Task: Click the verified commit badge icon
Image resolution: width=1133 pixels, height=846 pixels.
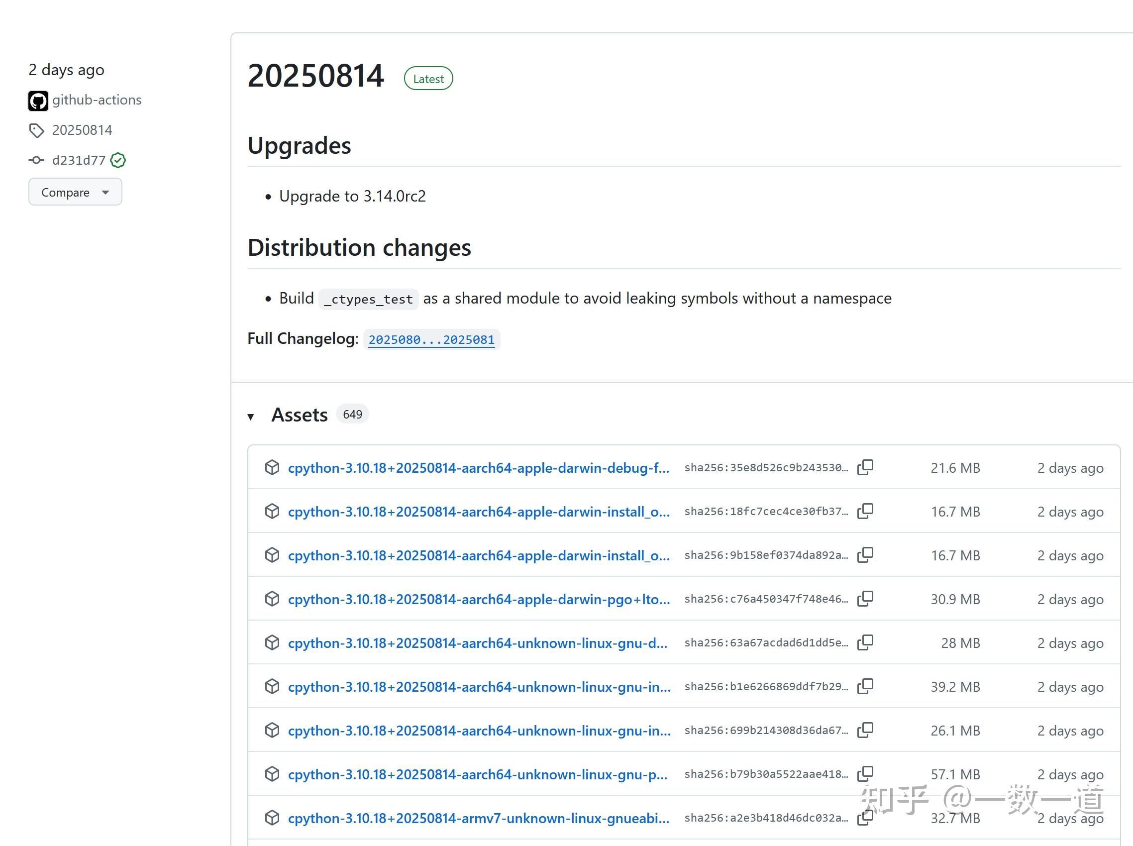Action: 118,160
